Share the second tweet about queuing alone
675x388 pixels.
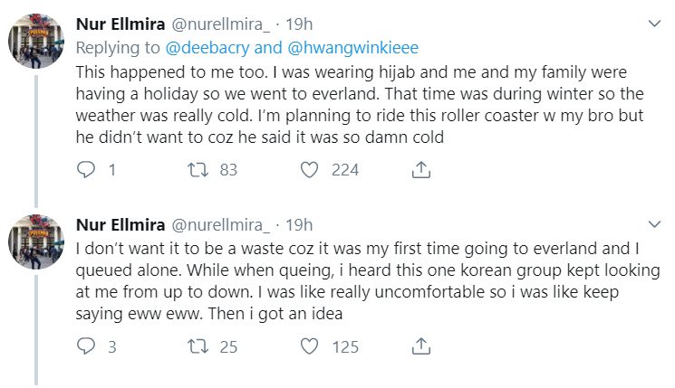click(x=420, y=346)
